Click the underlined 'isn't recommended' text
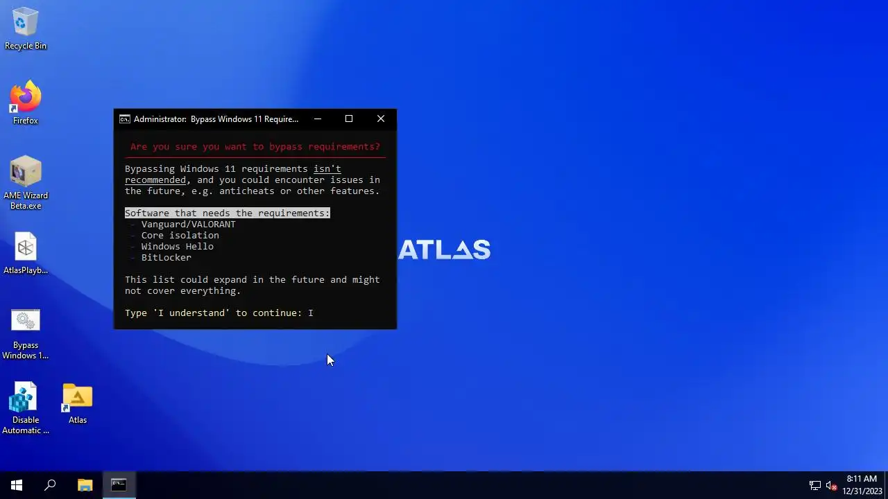 (233, 175)
